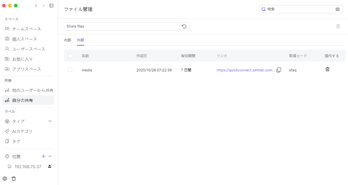Open settings gear in bottom left
The height and width of the screenshot is (185, 348).
coord(5,178)
